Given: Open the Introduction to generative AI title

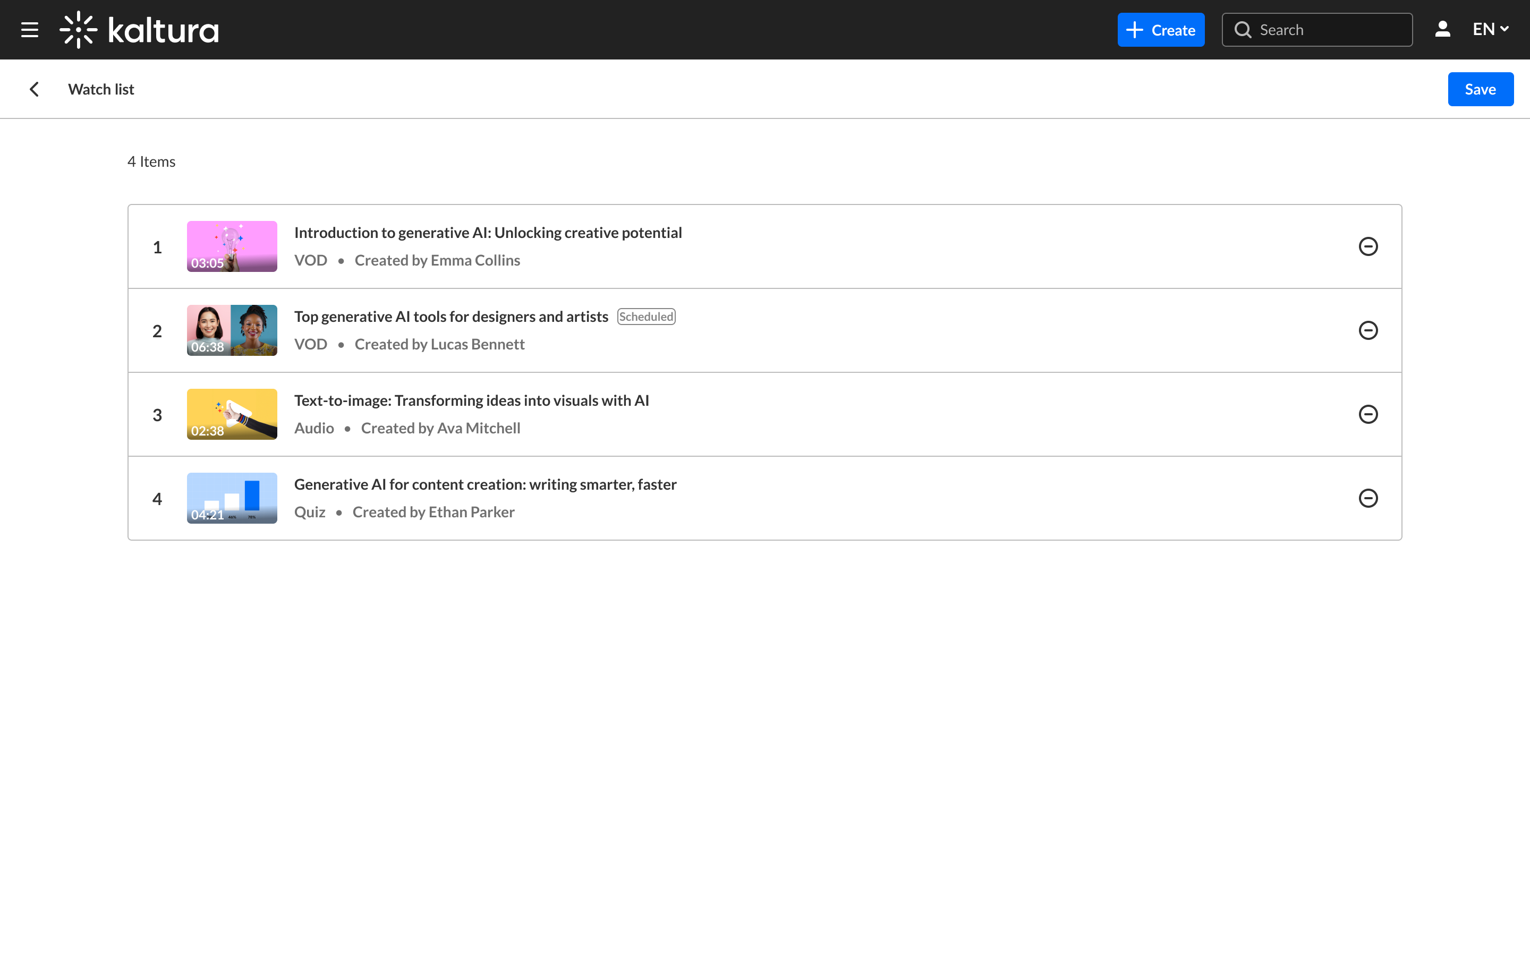Looking at the screenshot, I should tap(488, 233).
